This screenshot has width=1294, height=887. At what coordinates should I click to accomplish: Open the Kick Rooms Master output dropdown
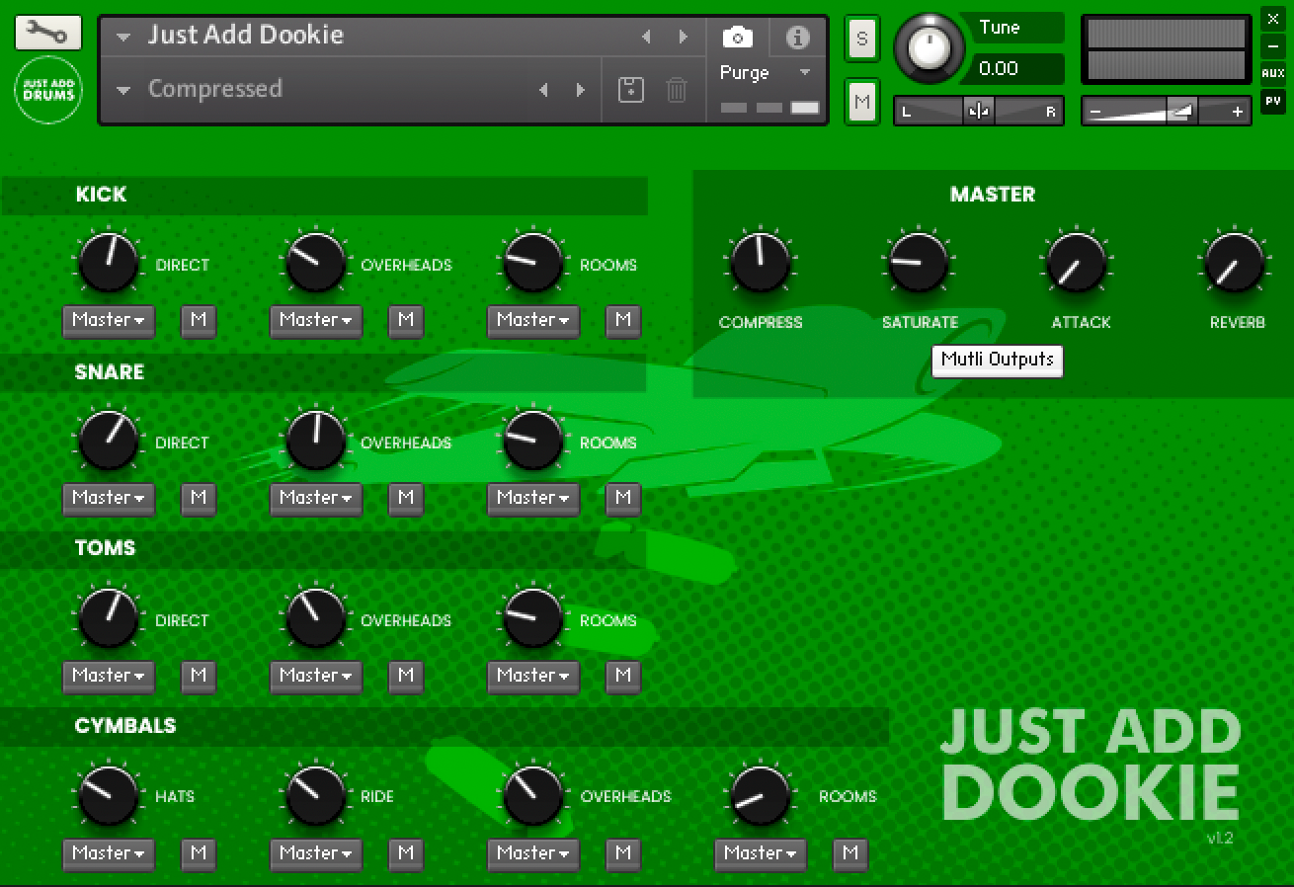coord(533,320)
